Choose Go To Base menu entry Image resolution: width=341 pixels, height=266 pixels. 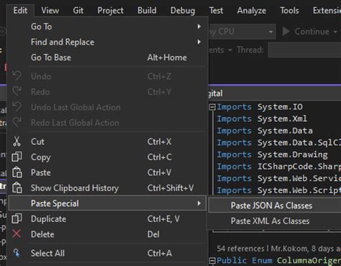107,58
